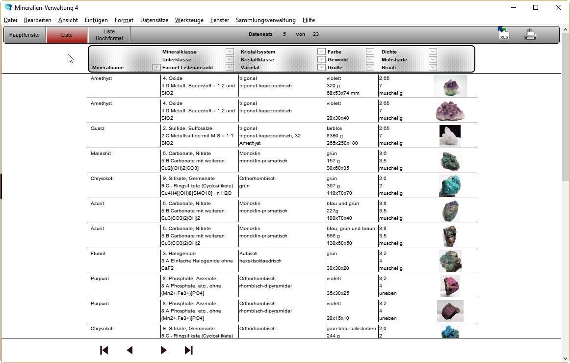Image resolution: width=570 pixels, height=363 pixels.
Task: Expand the Kristallsystem dropdown
Action: pos(321,52)
